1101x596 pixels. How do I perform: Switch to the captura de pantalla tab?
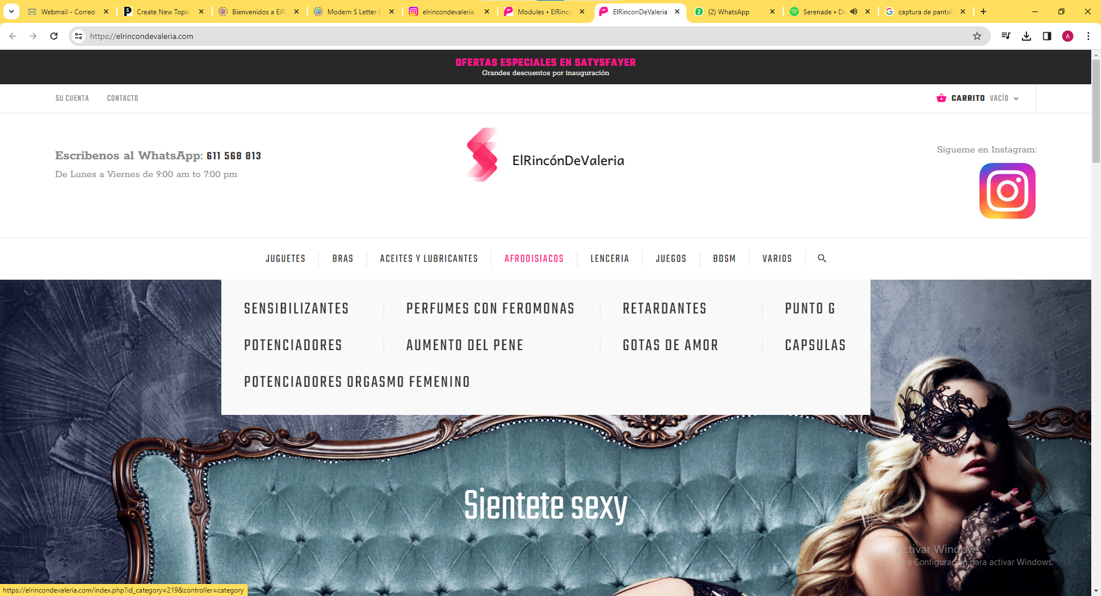924,11
